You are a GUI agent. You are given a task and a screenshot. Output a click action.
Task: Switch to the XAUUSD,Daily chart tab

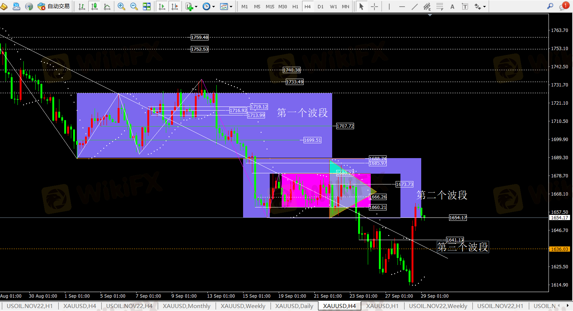[x=294, y=306]
